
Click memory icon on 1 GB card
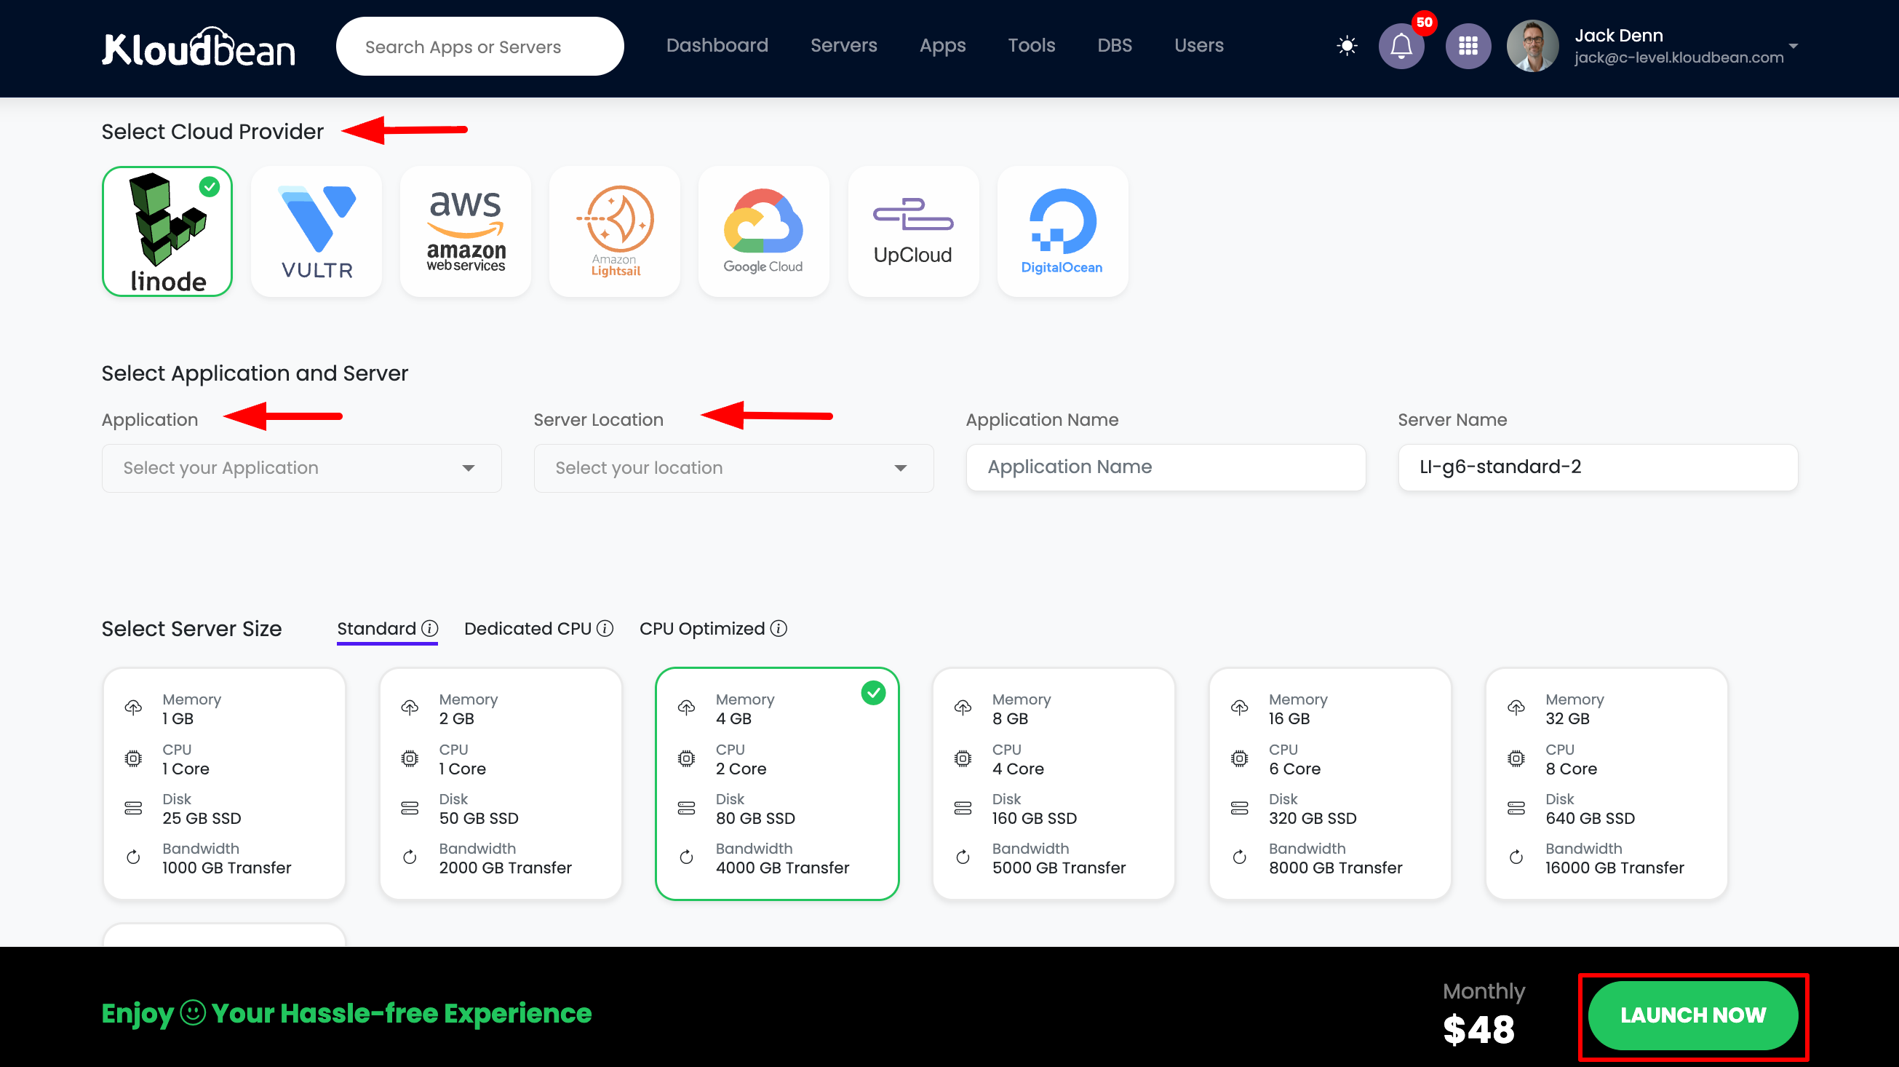(132, 708)
